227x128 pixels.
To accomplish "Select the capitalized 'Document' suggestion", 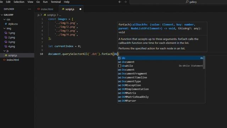I will (160, 70).
